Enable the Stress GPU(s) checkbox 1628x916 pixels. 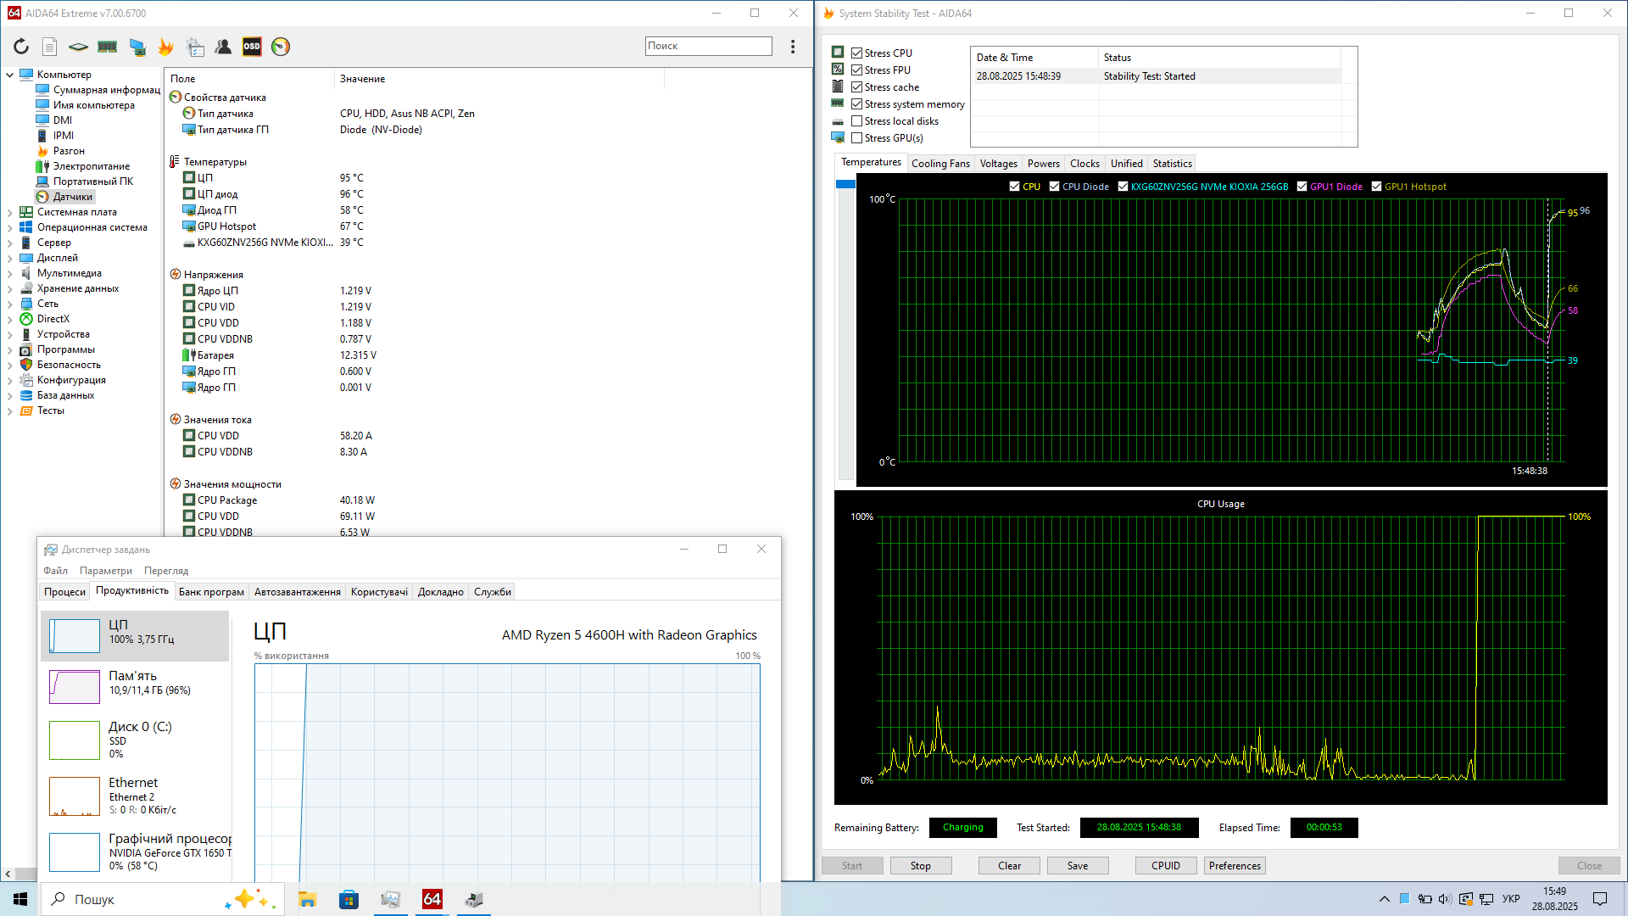857,138
